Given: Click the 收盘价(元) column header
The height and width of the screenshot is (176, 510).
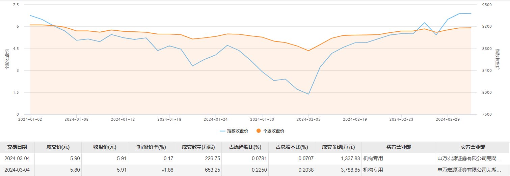Looking at the screenshot, I should [105, 147].
